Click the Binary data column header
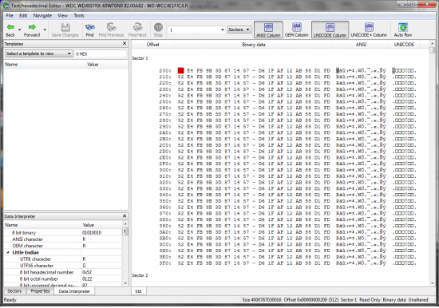 click(x=254, y=45)
